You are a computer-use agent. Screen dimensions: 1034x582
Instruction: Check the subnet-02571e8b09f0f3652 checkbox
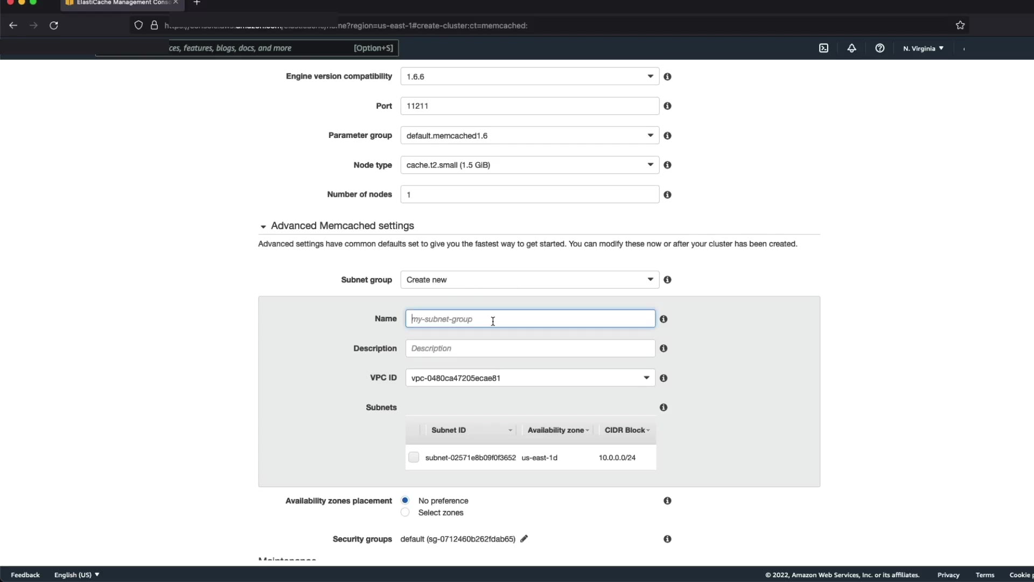(x=414, y=458)
